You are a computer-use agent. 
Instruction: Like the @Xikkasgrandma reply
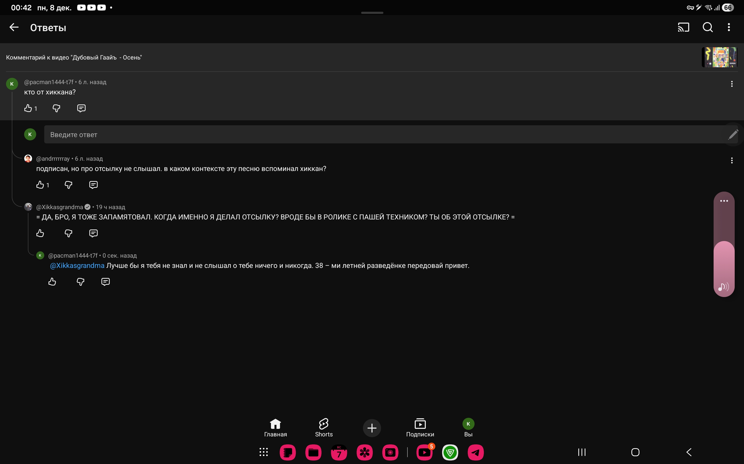click(x=40, y=233)
